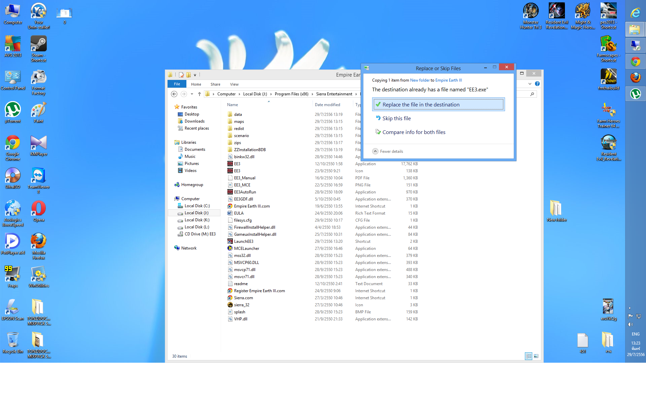Go back with the Explorer back arrow
The width and height of the screenshot is (646, 403).
pyautogui.click(x=174, y=94)
